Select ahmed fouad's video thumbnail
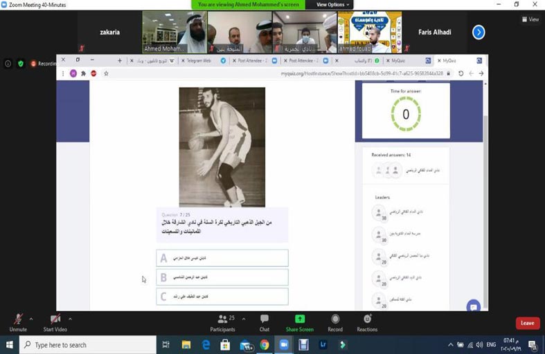Image resolution: width=545 pixels, height=354 pixels. coord(369,32)
